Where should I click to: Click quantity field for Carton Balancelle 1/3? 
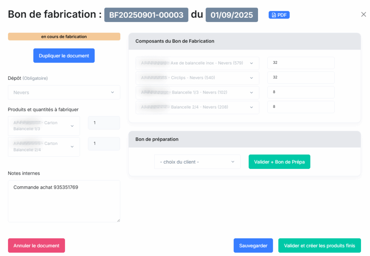[104, 123]
